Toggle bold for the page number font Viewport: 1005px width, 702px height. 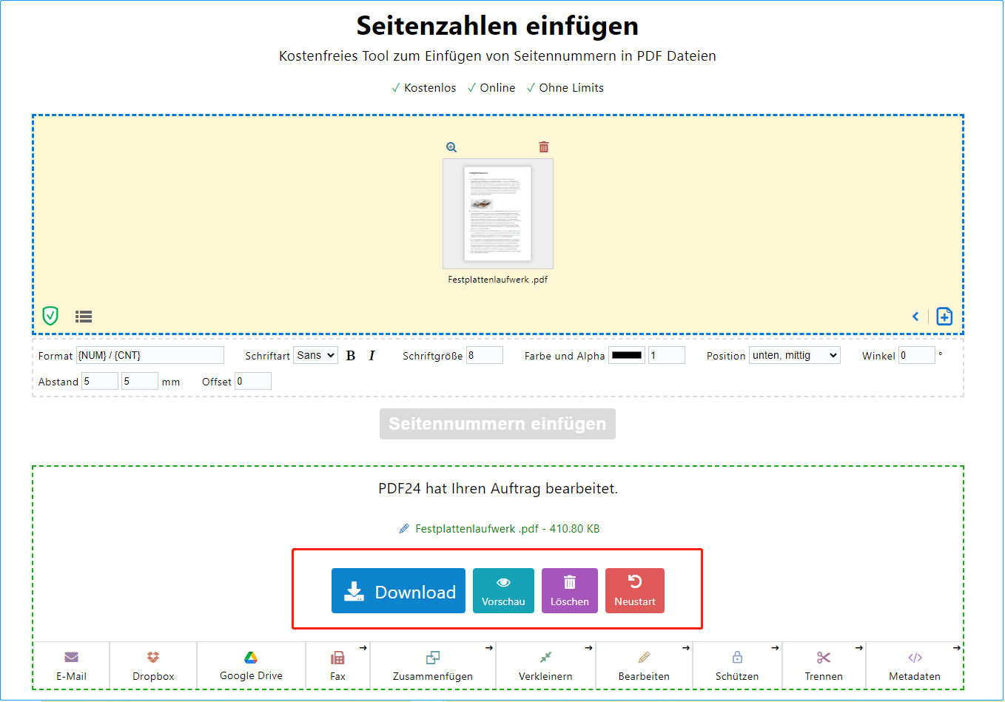[350, 355]
